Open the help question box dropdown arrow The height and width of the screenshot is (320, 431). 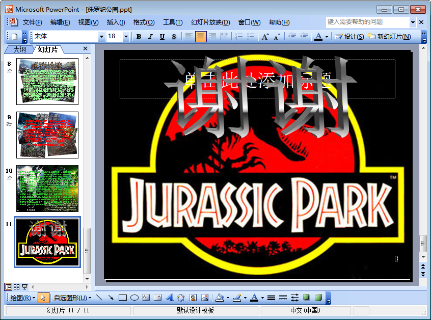pos(413,22)
